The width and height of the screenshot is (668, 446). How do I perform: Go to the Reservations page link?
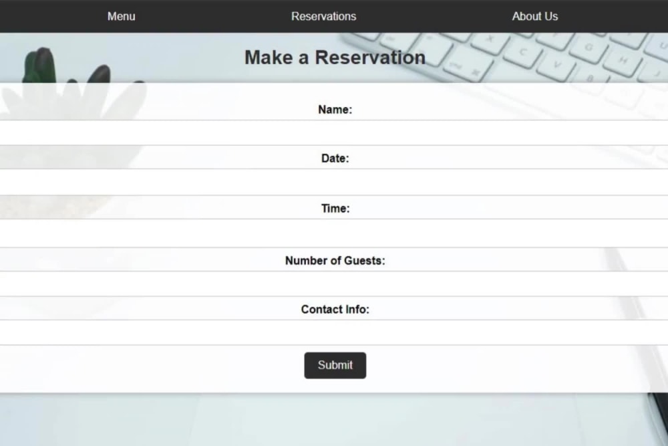pos(324,16)
